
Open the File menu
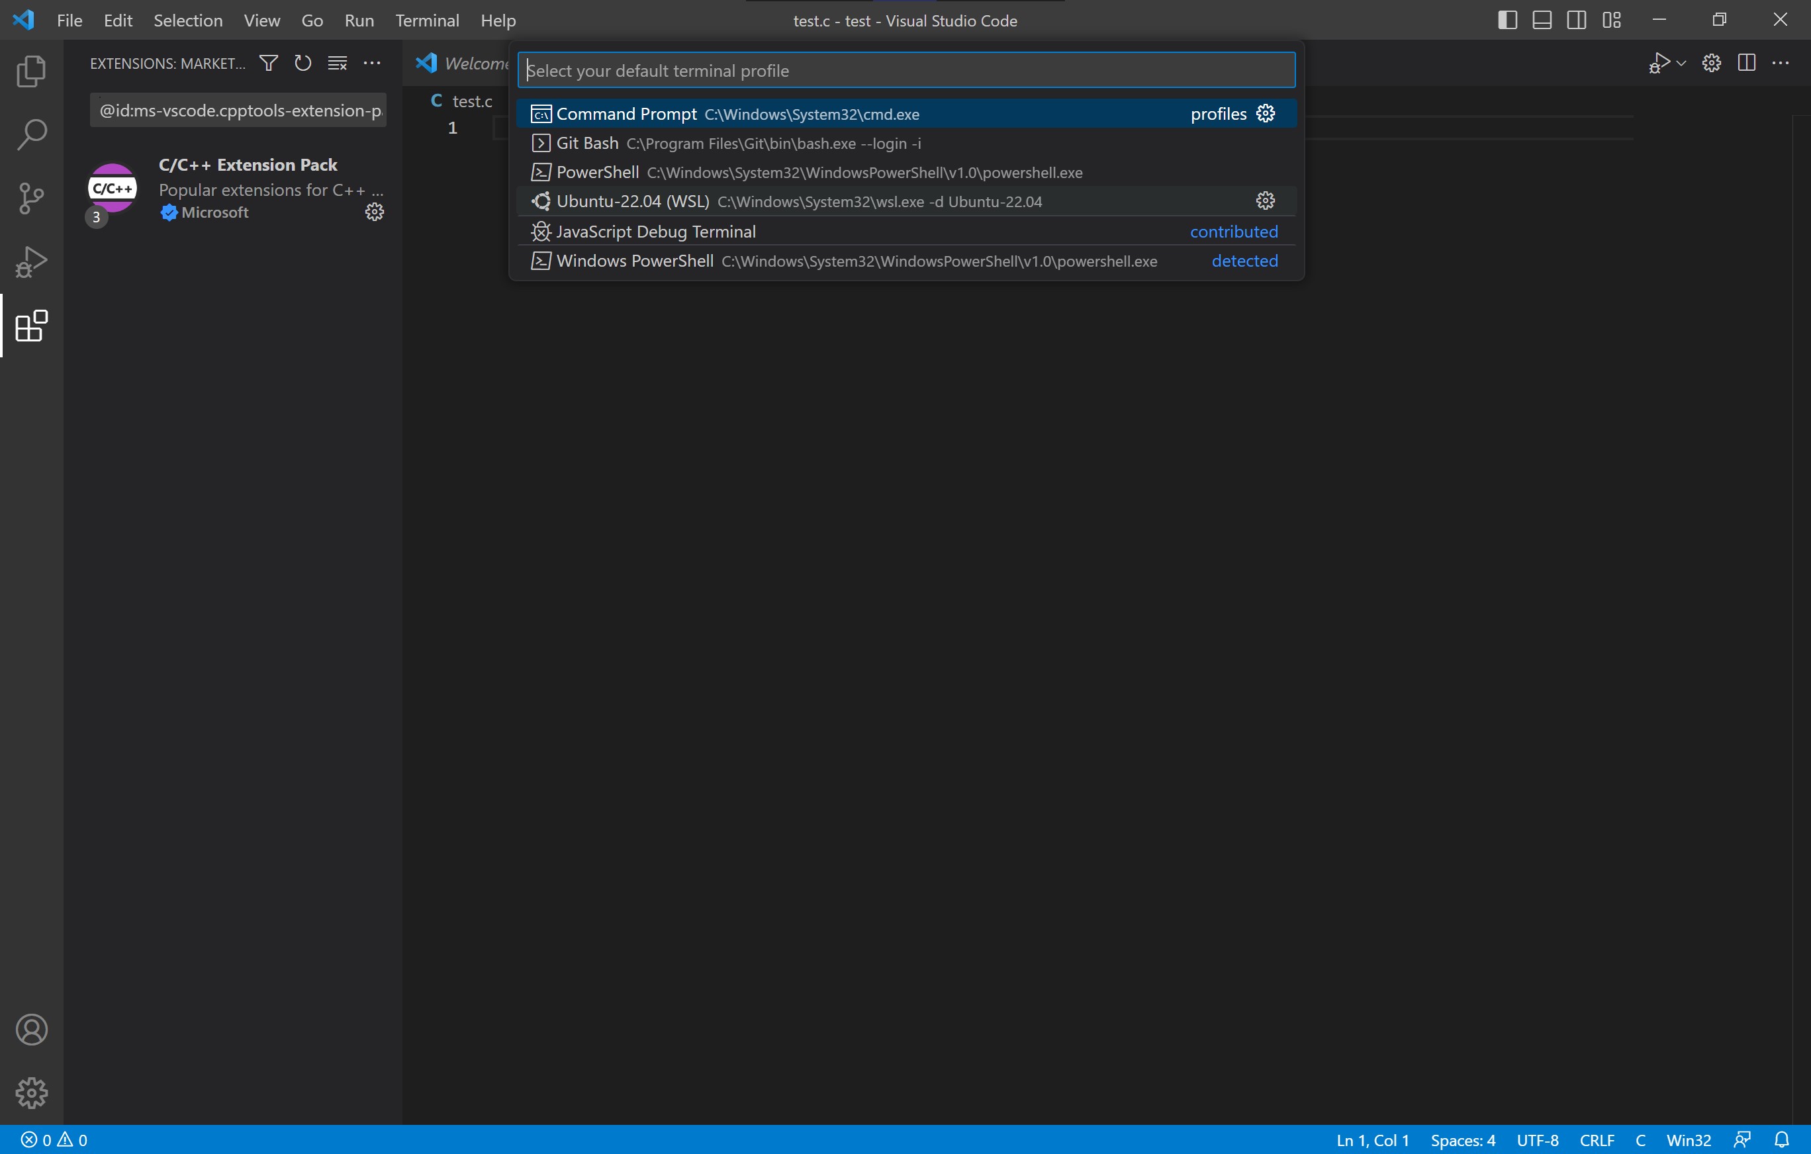(70, 21)
